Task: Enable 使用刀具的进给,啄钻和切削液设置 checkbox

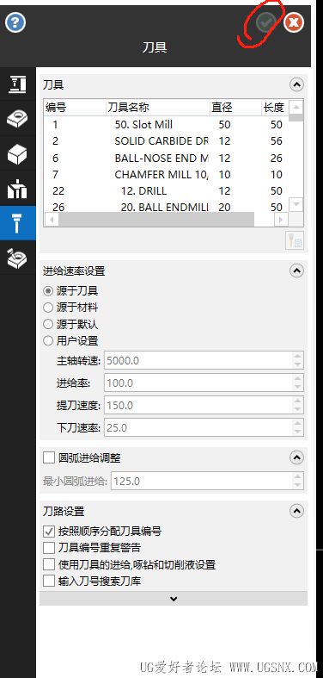Action: click(x=49, y=564)
